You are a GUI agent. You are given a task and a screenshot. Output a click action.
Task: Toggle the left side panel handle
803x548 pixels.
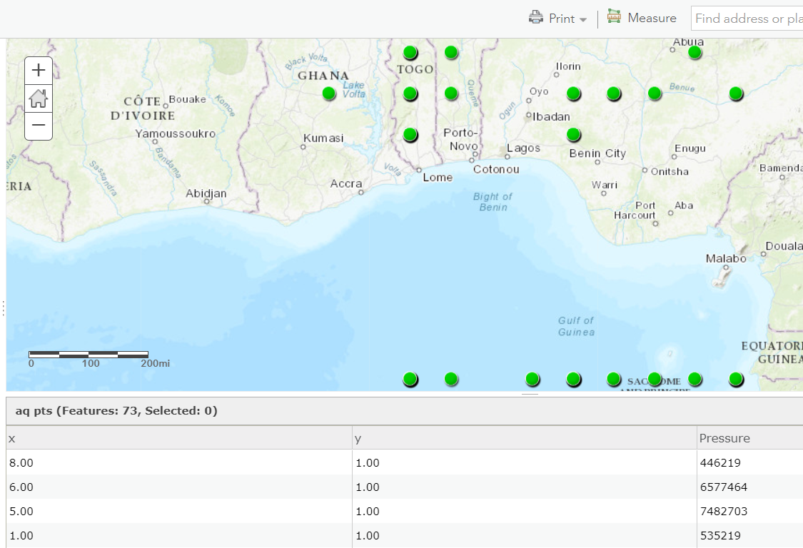3,308
